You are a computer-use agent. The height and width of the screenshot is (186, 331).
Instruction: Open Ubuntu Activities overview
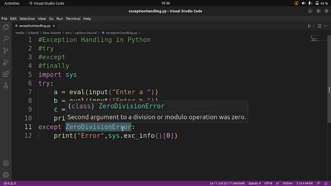(12, 4)
